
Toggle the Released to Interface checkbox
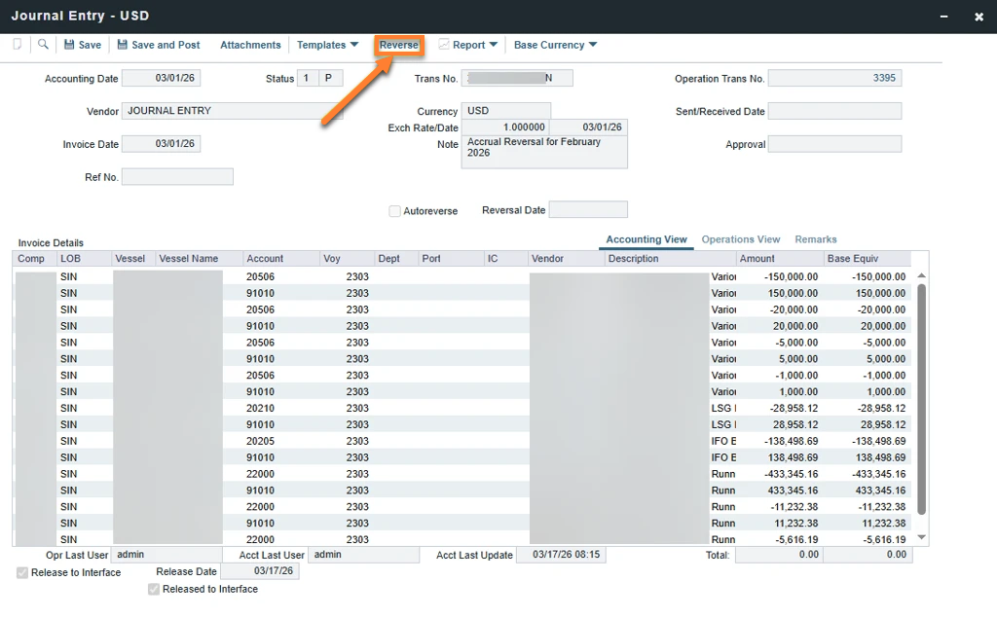coord(154,590)
